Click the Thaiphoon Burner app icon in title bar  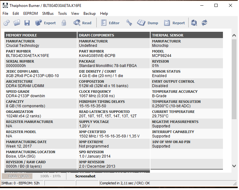click(5, 6)
